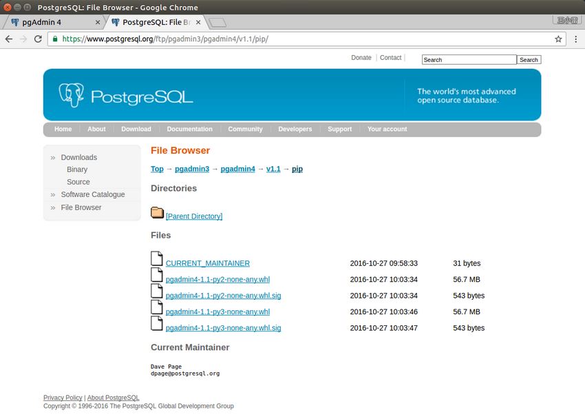Download pgadmin4-1.1-py3-none-any.whl.sig

[x=224, y=328]
